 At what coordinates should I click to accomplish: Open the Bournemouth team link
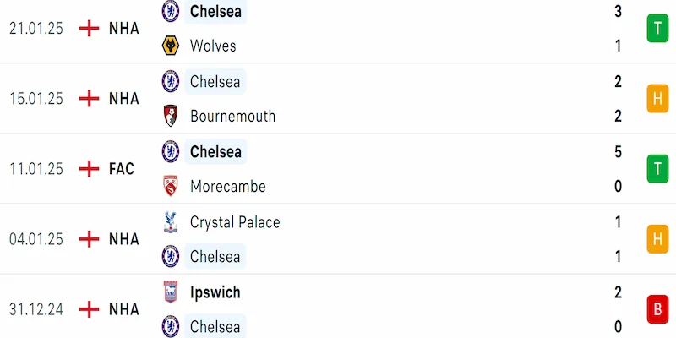click(x=232, y=116)
